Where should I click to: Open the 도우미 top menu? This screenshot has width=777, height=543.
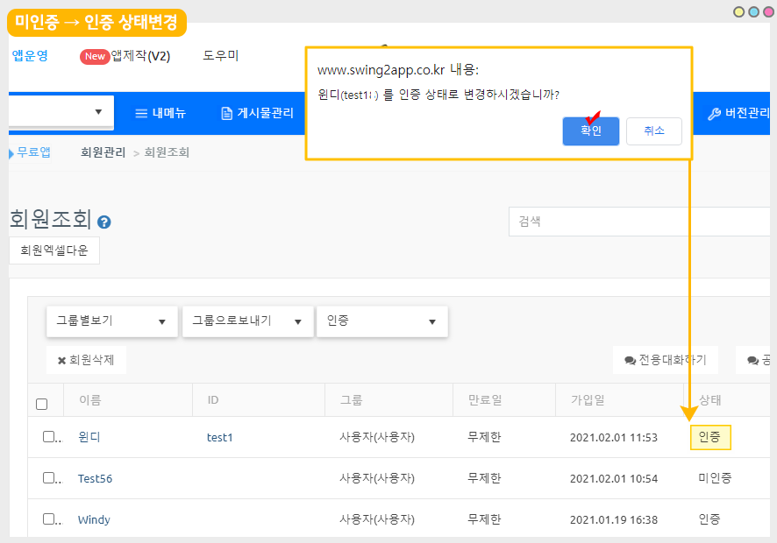220,56
